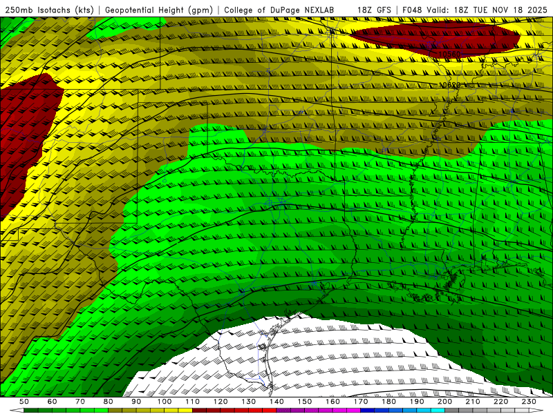
Task: Click the 230 label on color scale
Action: (x=529, y=402)
